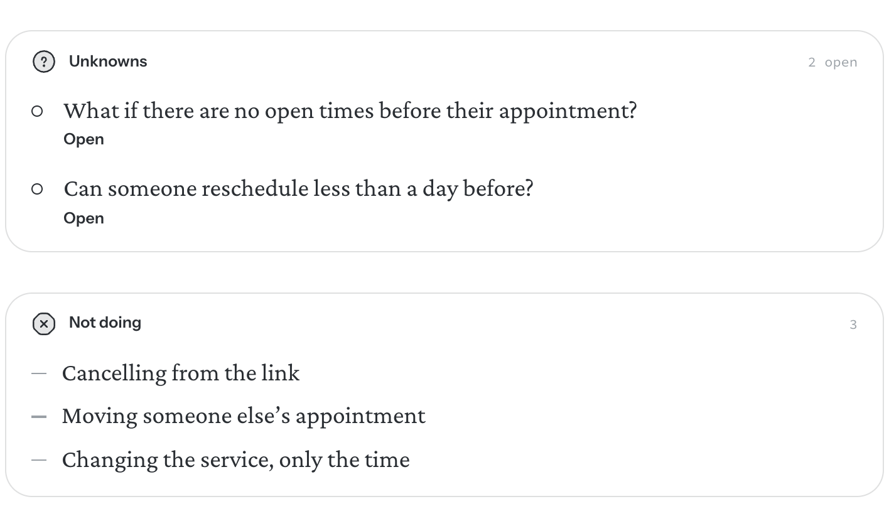
Task: Click dash icon before Changing the service
Action: click(39, 460)
